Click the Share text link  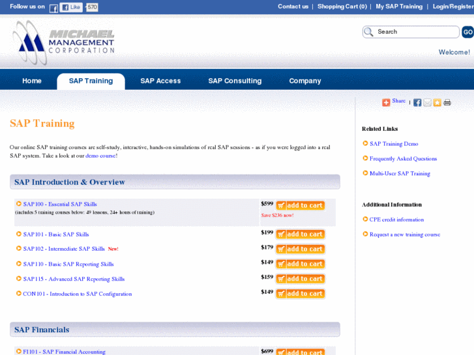[x=399, y=101]
